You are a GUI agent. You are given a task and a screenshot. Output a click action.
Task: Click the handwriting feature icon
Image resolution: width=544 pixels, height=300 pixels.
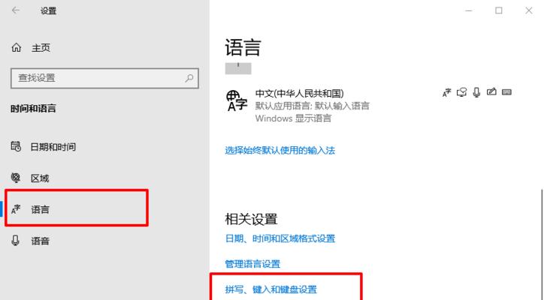[491, 91]
